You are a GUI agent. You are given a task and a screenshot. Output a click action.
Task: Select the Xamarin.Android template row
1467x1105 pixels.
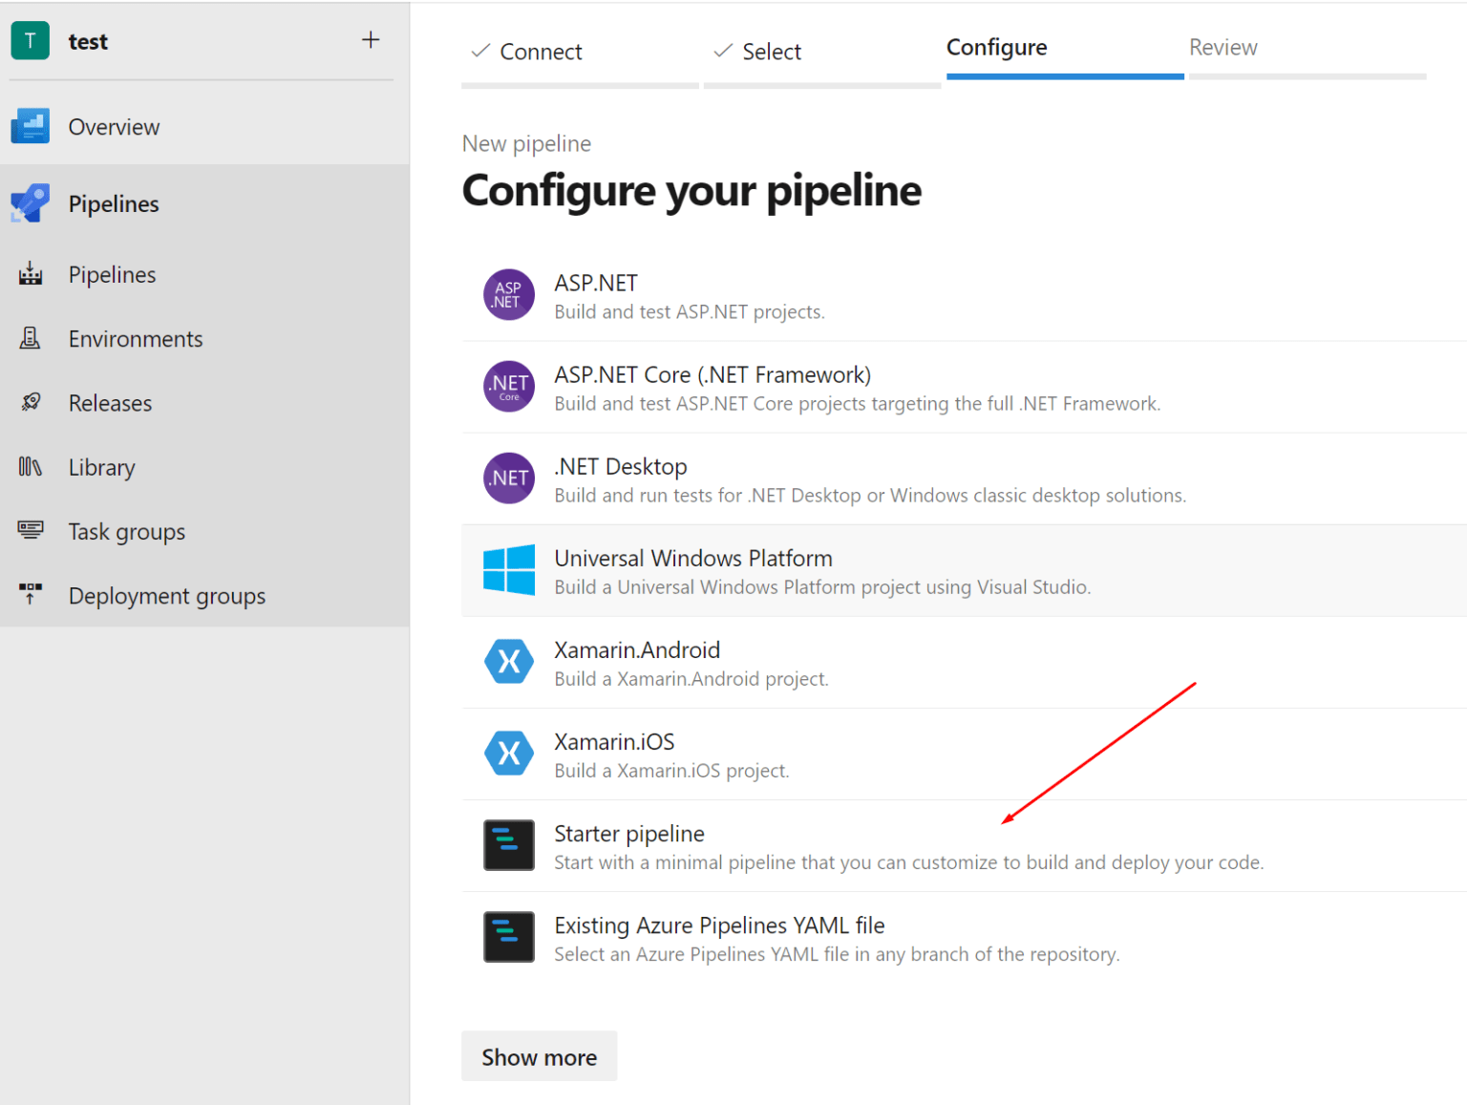click(x=637, y=649)
